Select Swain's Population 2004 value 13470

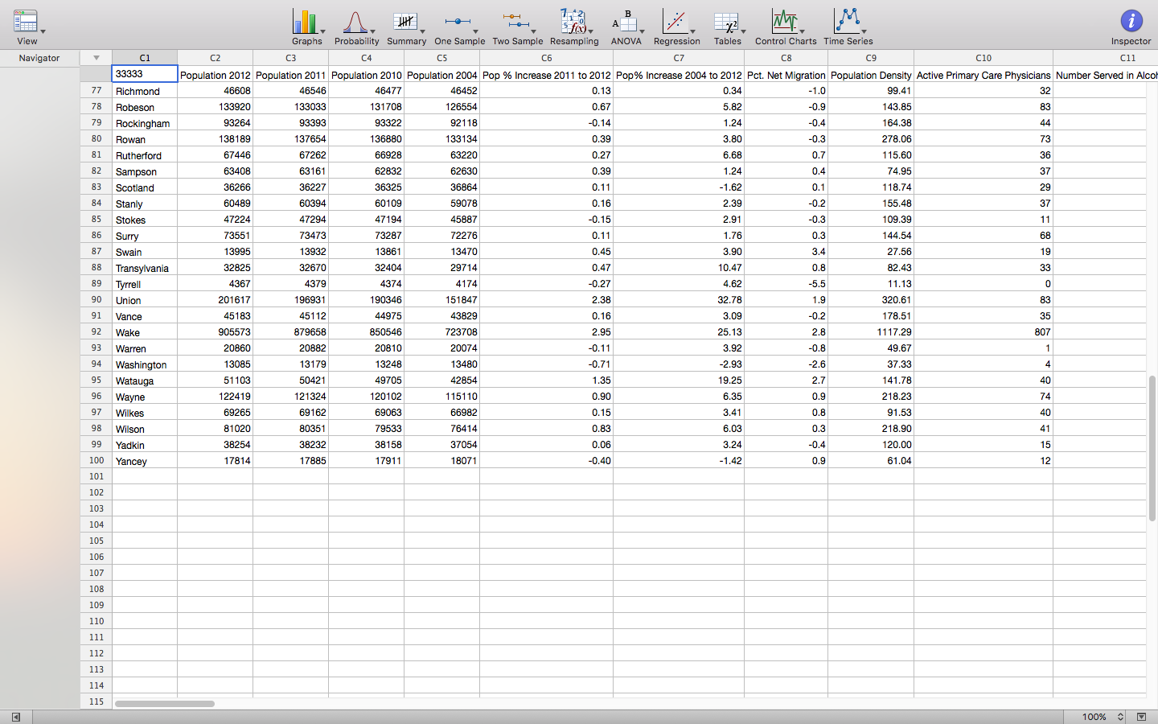pyautogui.click(x=442, y=252)
